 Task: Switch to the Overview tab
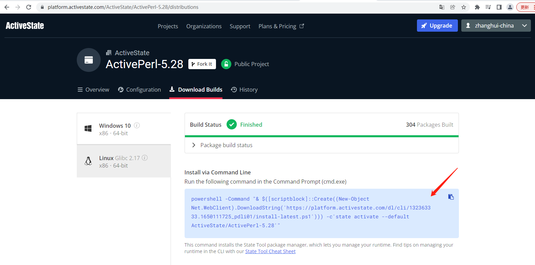tap(93, 90)
